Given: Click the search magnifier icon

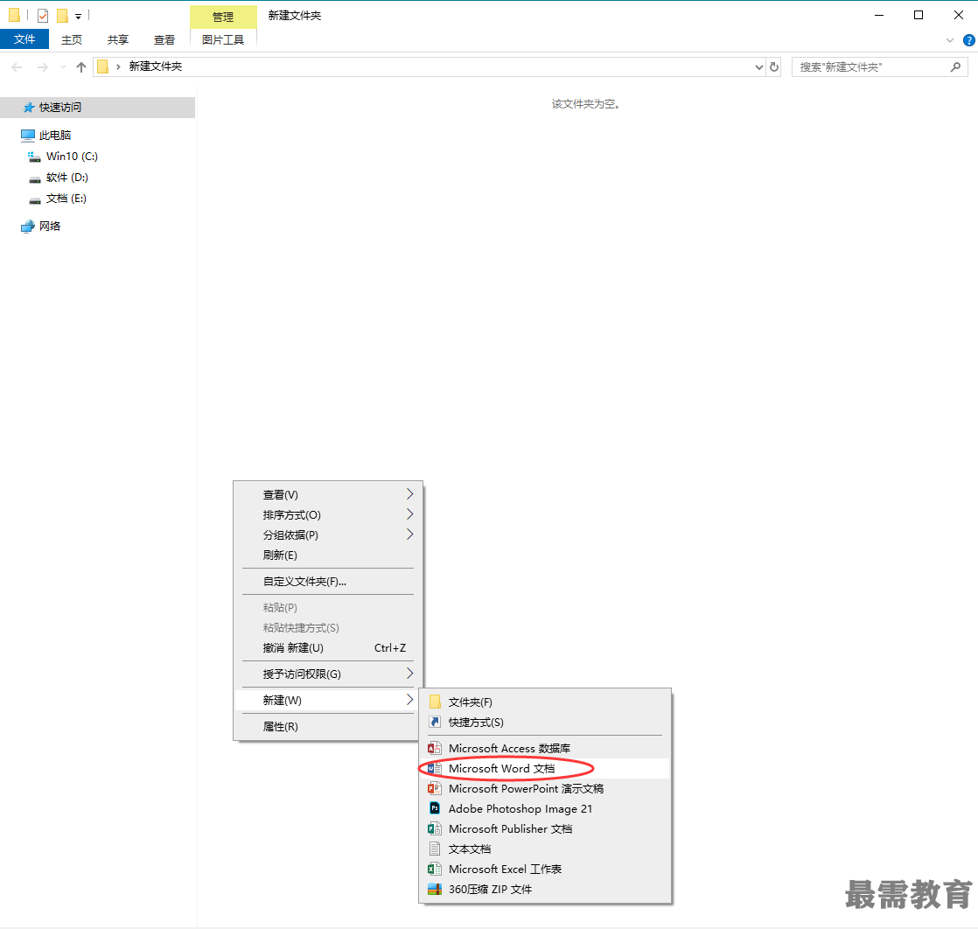Looking at the screenshot, I should point(955,66).
